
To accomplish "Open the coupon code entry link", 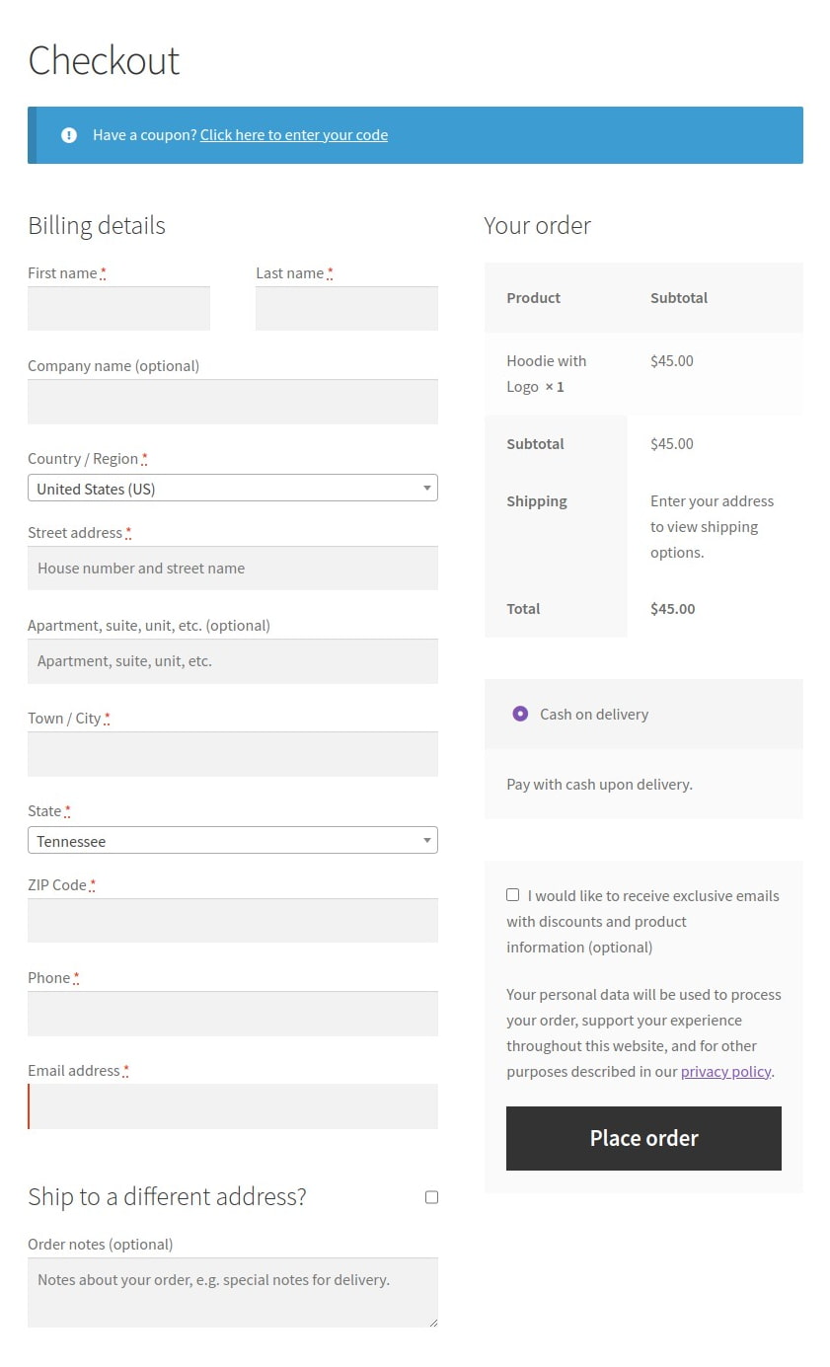I will pos(293,135).
